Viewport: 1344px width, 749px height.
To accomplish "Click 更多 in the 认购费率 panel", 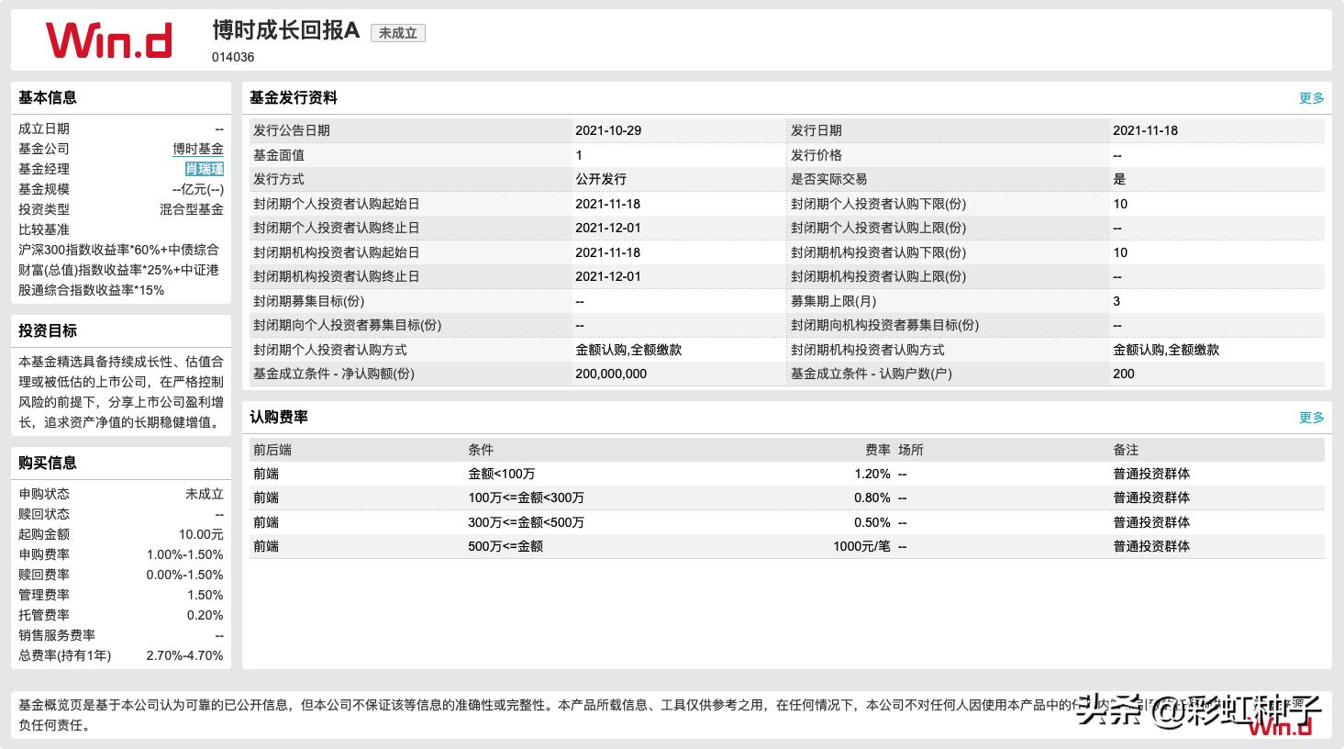I will (x=1311, y=417).
